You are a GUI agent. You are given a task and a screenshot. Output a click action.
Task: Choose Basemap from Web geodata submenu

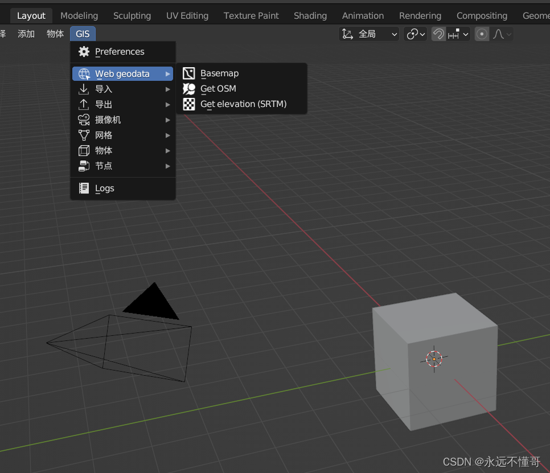point(241,73)
